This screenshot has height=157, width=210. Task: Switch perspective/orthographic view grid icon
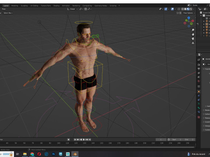193,43
